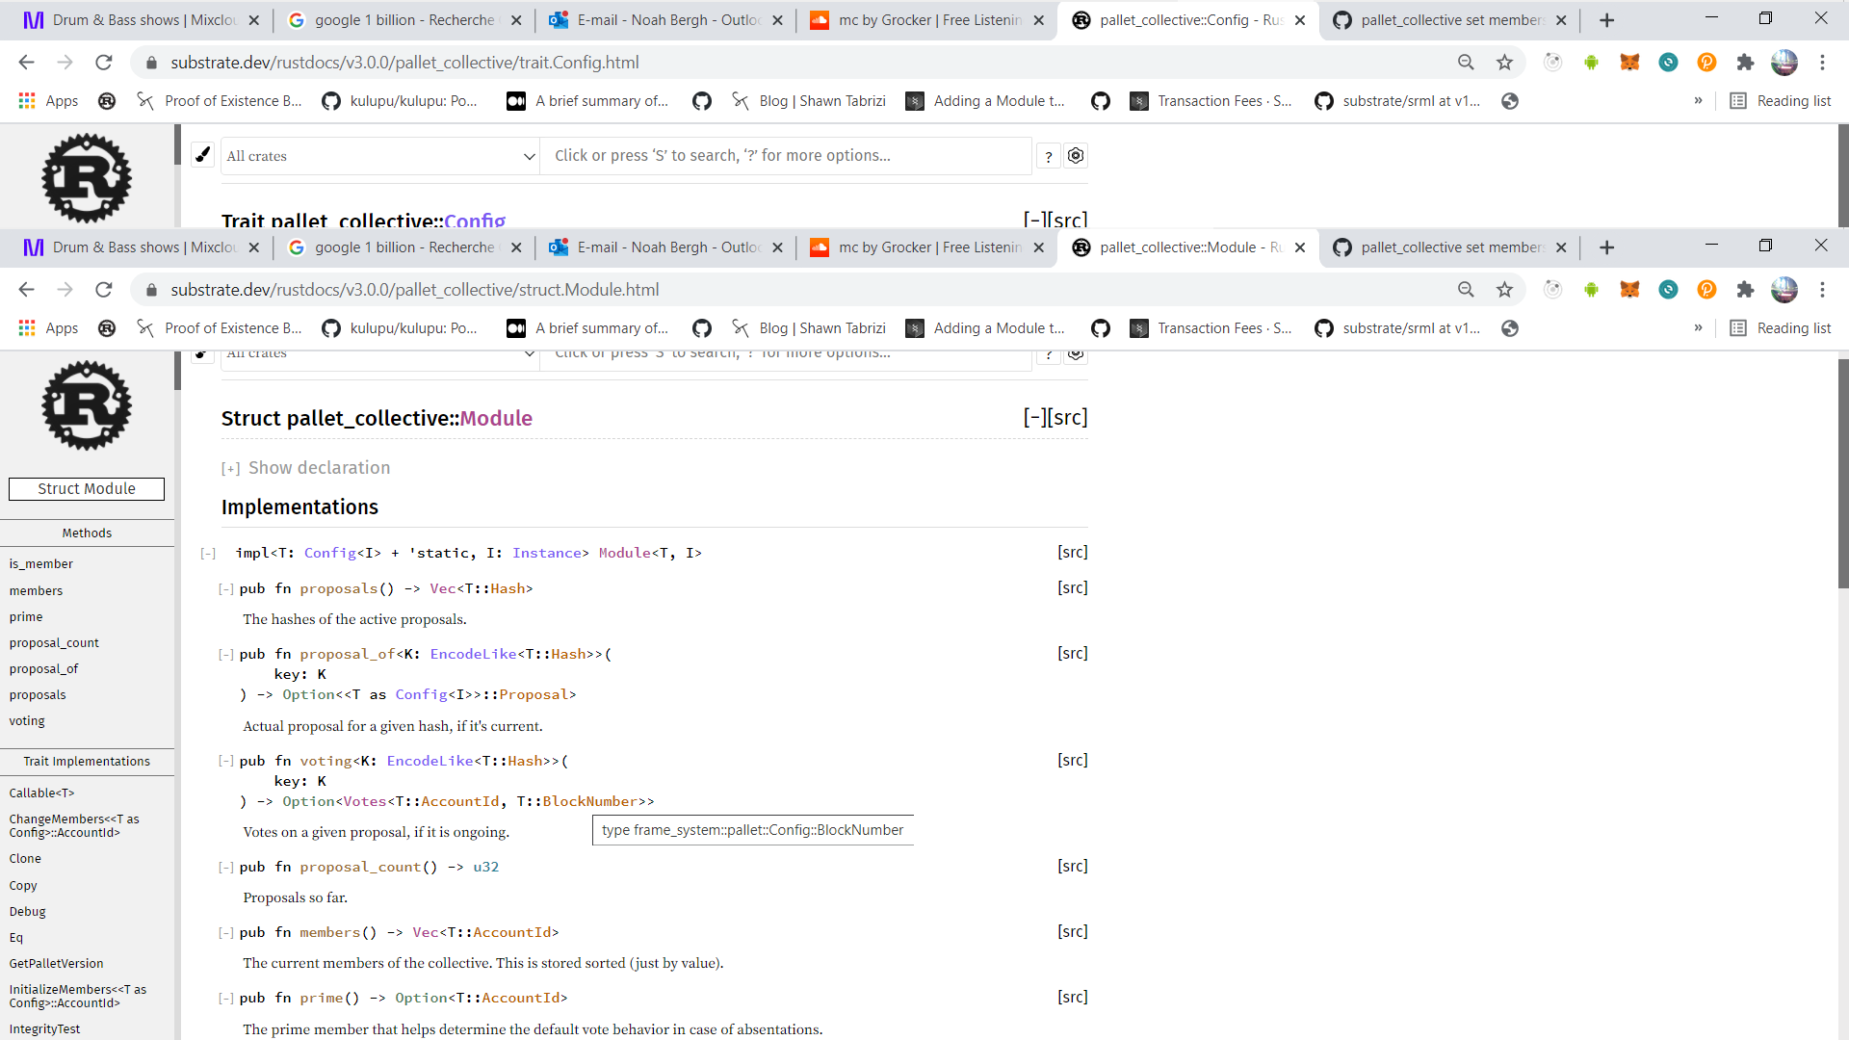
Task: Open Callable<T> in Trait Implementations sidebar
Action: coord(41,793)
